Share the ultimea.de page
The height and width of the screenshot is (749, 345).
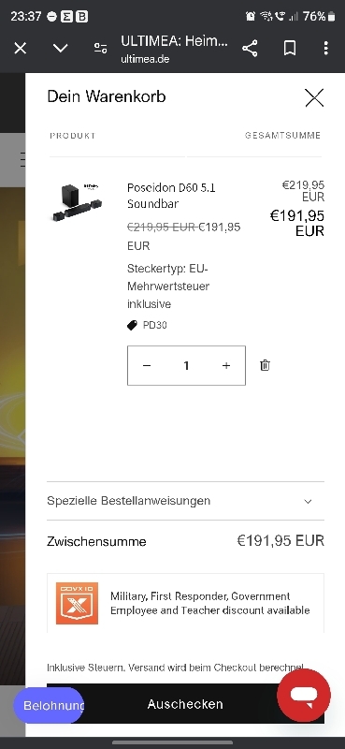tap(250, 48)
